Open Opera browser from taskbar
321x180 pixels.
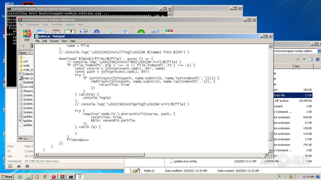[54, 177]
